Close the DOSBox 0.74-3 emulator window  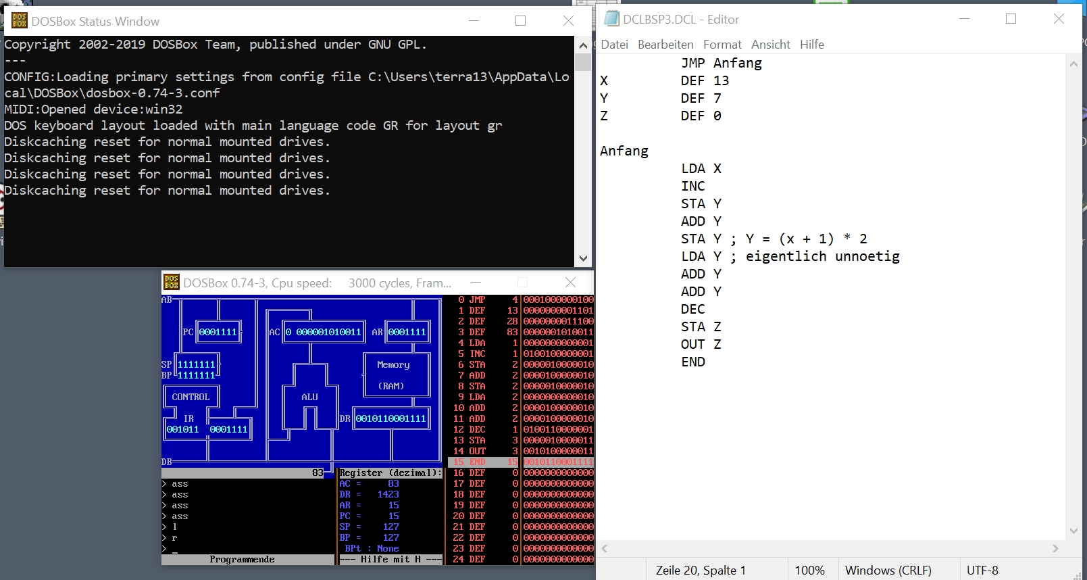click(x=570, y=283)
